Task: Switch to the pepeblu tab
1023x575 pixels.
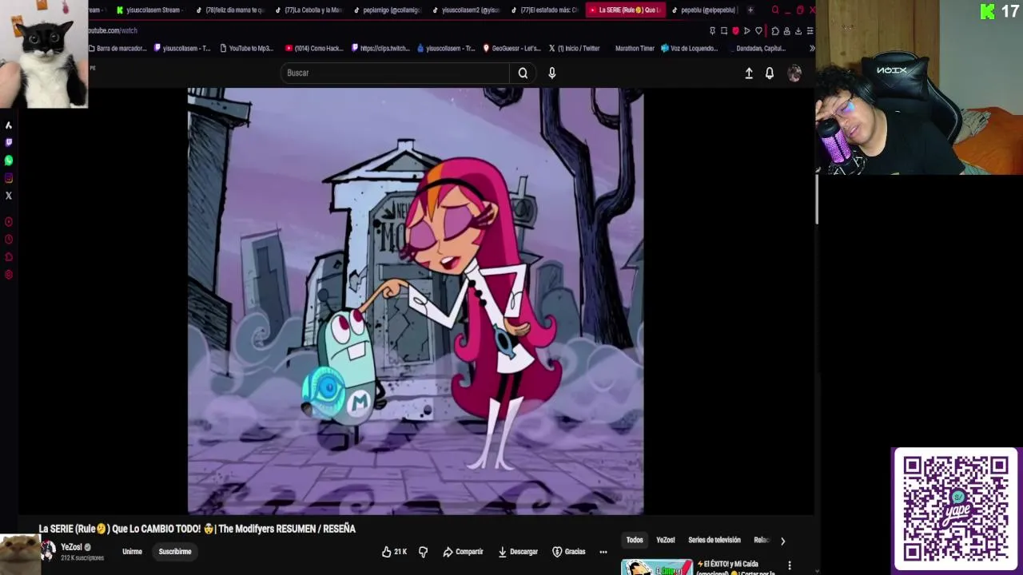Action: 703,10
